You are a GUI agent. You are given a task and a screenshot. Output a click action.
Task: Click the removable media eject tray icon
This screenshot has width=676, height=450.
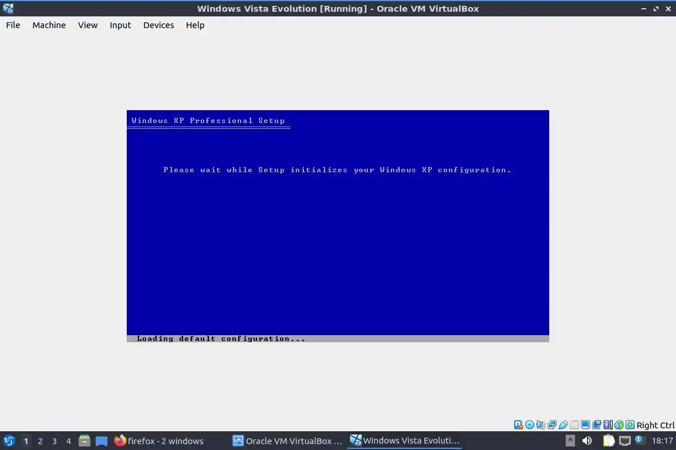(570, 441)
